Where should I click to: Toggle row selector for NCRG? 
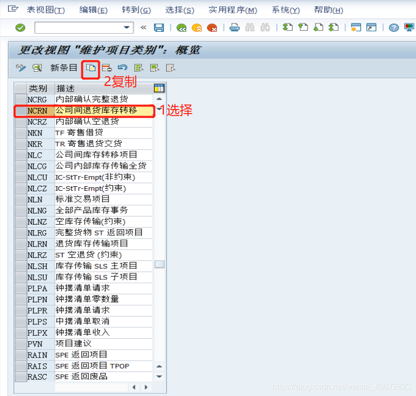20,99
